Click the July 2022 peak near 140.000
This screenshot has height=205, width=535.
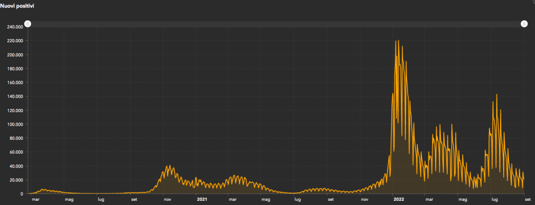click(x=497, y=94)
